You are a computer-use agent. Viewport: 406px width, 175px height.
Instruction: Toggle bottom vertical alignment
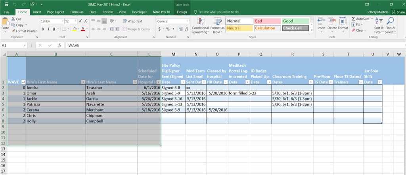pos(104,21)
